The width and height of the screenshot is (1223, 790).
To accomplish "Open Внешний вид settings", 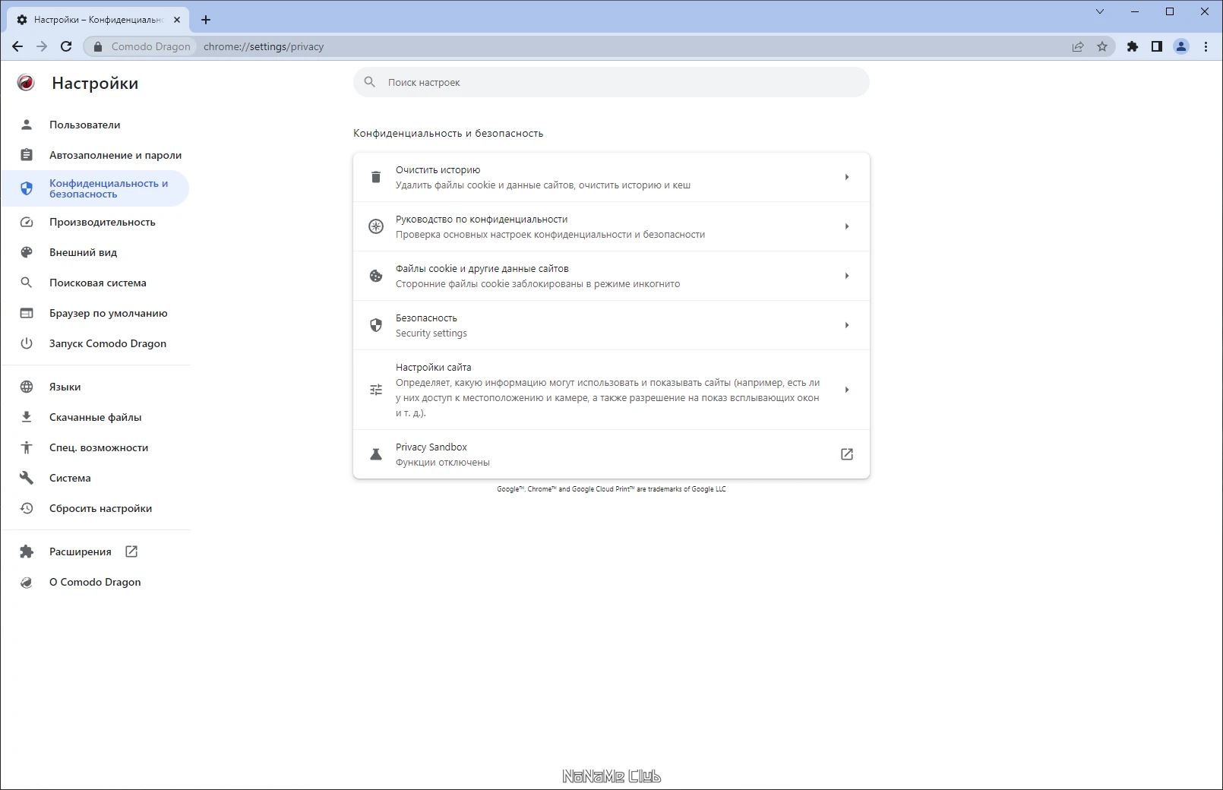I will click(x=95, y=252).
